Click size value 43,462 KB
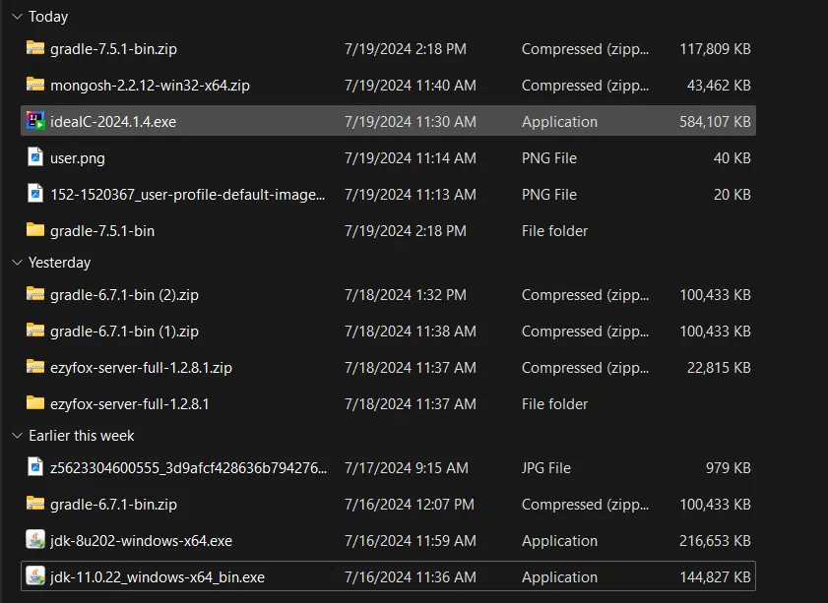The image size is (828, 603). [x=719, y=86]
